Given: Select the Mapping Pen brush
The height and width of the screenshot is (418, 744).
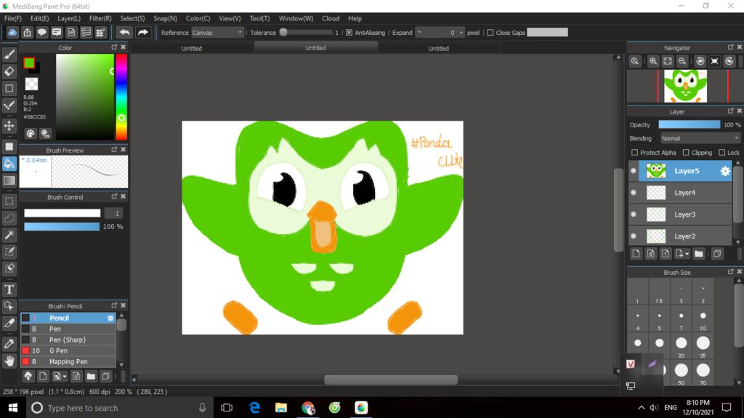Looking at the screenshot, I should [68, 362].
